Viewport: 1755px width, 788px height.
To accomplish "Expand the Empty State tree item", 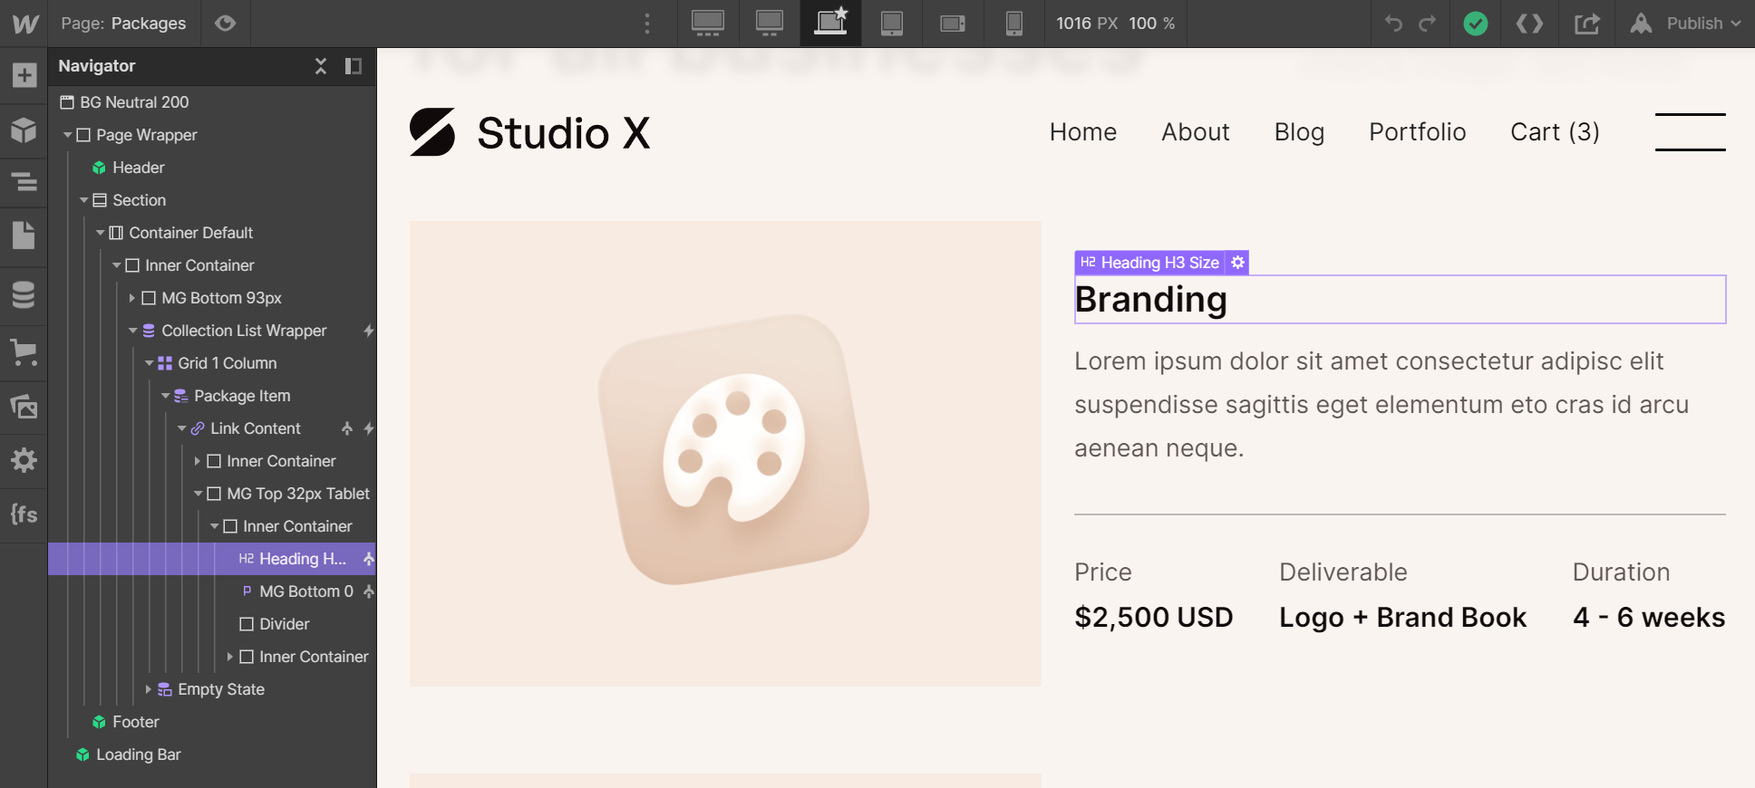I will [x=149, y=689].
